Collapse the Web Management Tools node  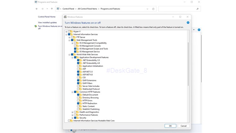coord(69,40)
